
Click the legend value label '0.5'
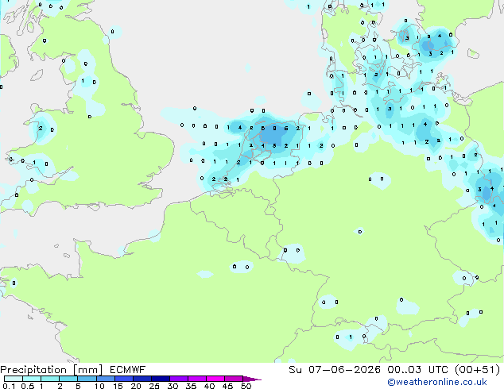[x=28, y=386]
